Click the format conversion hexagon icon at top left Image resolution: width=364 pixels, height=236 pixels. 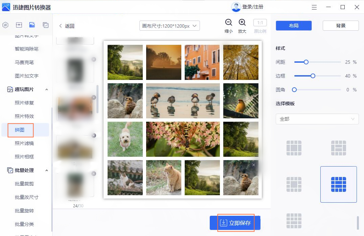[5, 25]
